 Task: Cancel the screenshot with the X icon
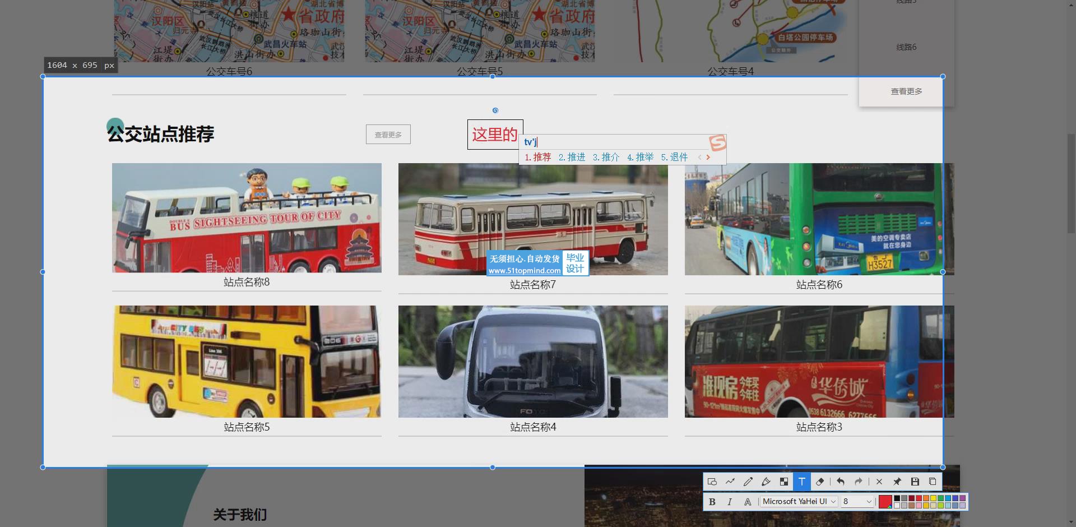pos(879,482)
